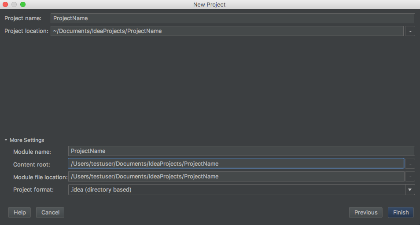Image resolution: width=420 pixels, height=225 pixels.
Task: Open the Project format dropdown
Action: pyautogui.click(x=409, y=190)
